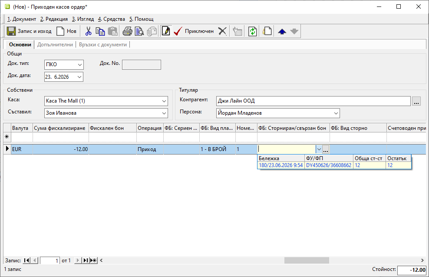429x277 pixels.
Task: Click the Нов document button
Action: [66, 31]
